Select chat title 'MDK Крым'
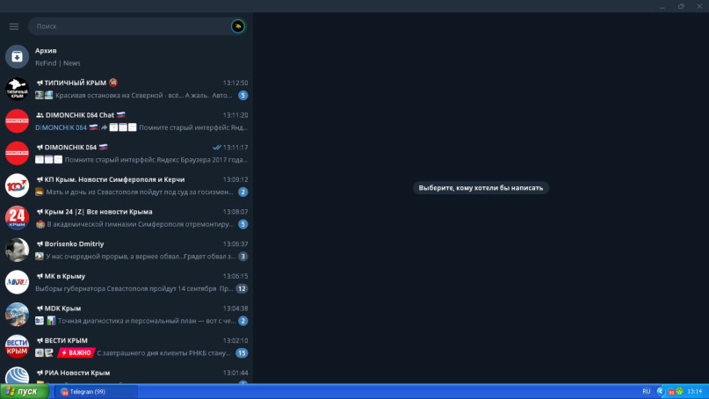709x399 pixels. point(62,308)
